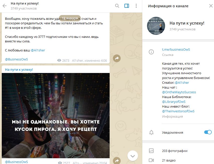
Task: Forward the first post with share arrow
Action: click(117, 58)
